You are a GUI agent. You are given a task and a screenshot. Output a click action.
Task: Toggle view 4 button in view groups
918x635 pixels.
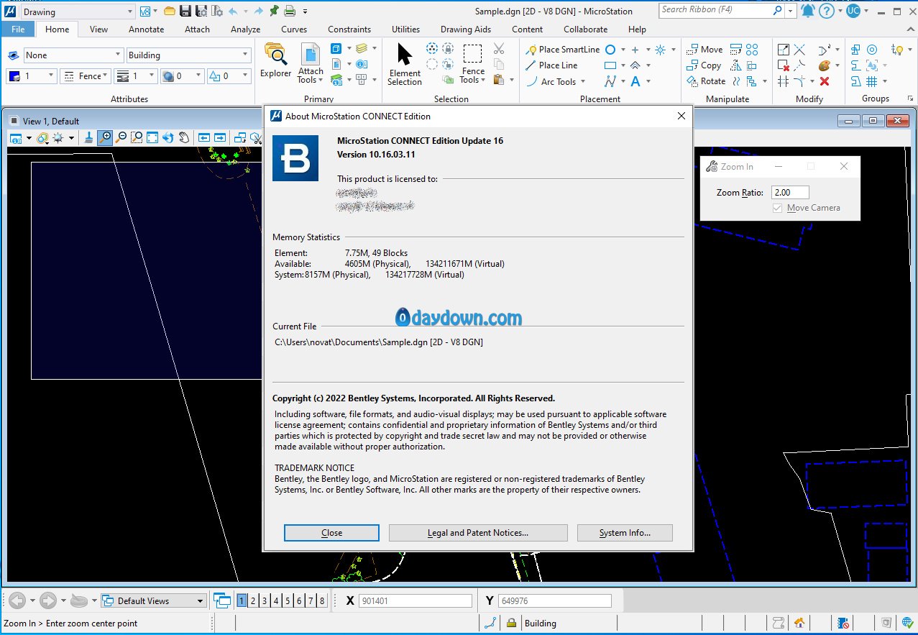click(276, 600)
